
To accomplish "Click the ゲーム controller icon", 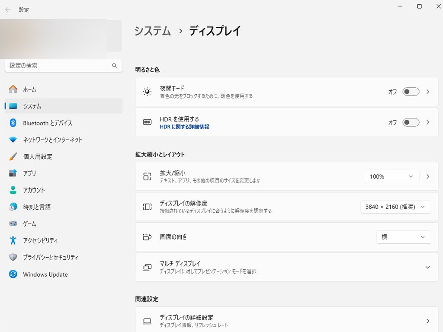I will coord(13,224).
